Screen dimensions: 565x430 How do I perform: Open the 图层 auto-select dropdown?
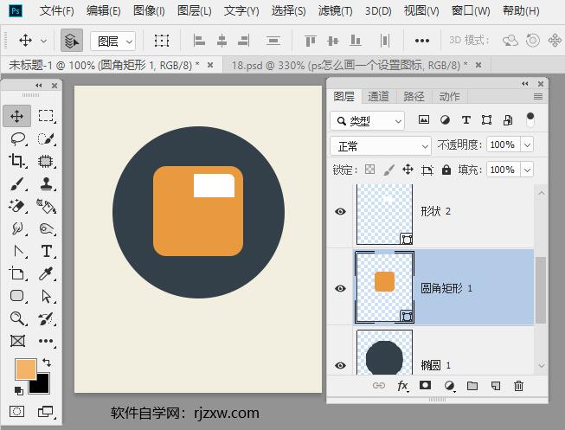pos(112,42)
